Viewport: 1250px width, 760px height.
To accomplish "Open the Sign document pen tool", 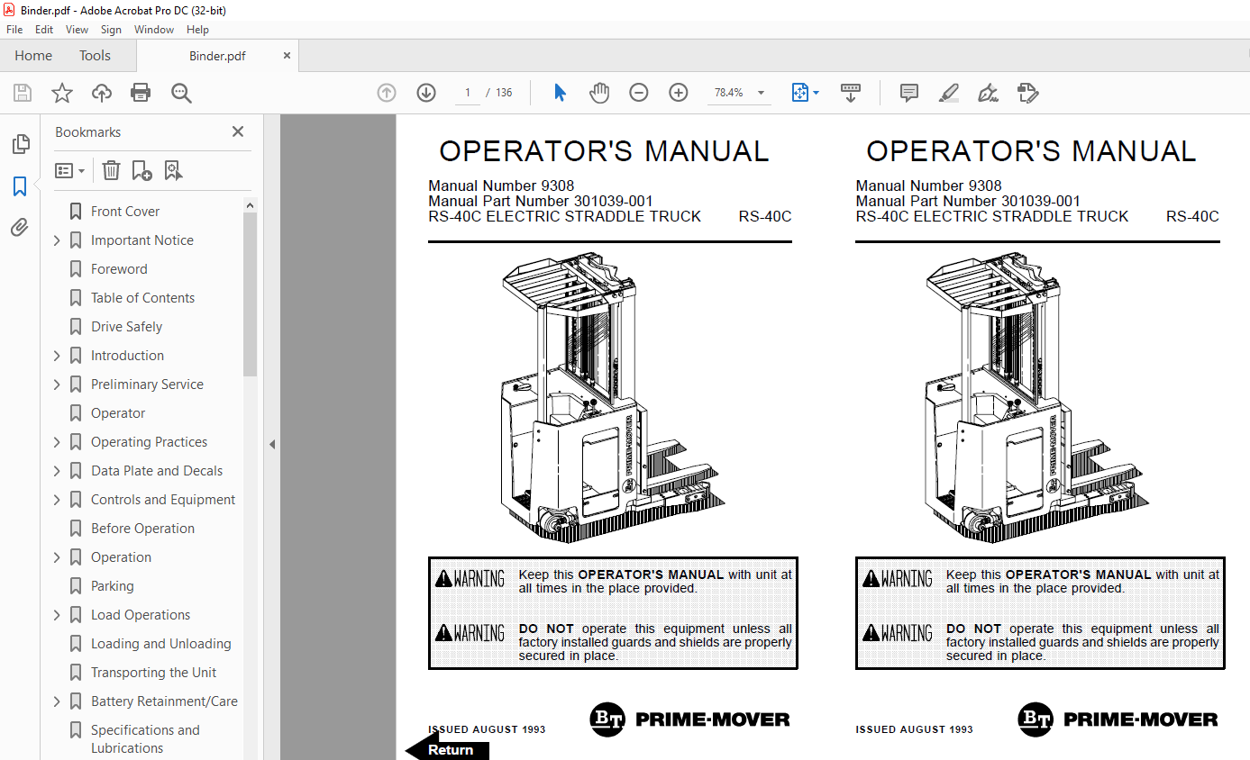I will 989,93.
